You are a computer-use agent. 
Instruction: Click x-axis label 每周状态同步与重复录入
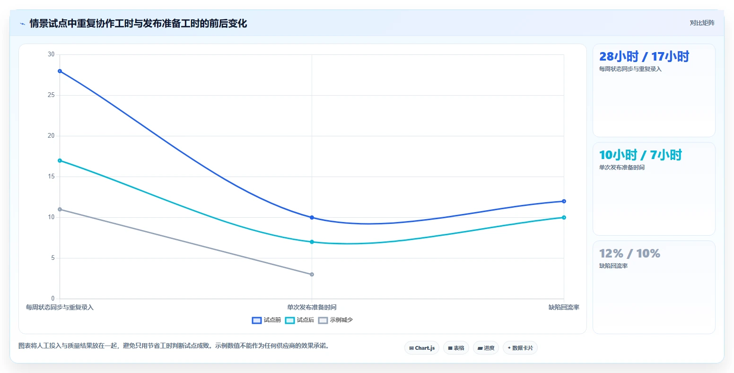(60, 308)
